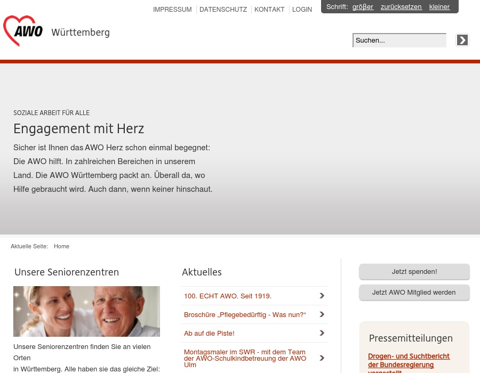Screen dimensions: 480x373
Task: Click the seniors couple photo
Action: pos(86,311)
